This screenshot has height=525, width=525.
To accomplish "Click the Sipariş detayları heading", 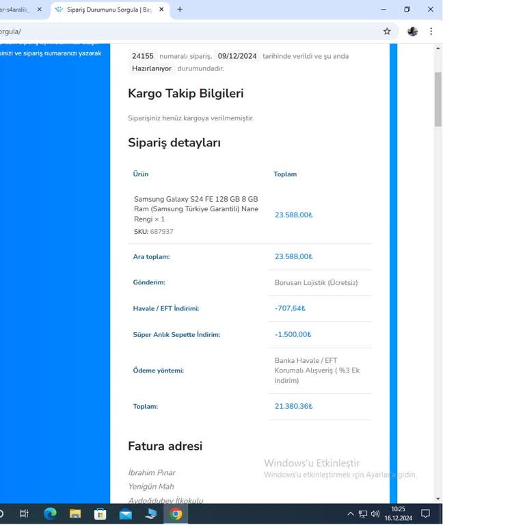I will point(174,143).
